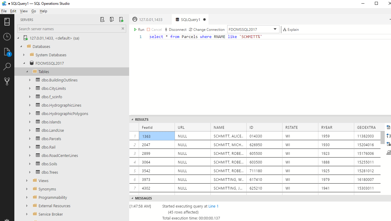
Task: Open the Help menu
Action: tap(43, 11)
